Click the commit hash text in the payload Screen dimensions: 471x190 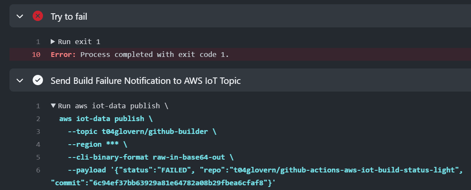pos(172,183)
